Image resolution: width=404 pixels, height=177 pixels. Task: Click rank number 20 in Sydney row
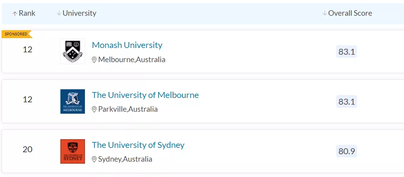(x=28, y=149)
